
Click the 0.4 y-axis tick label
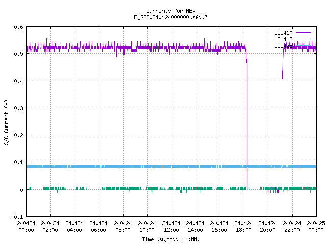pos(18,81)
